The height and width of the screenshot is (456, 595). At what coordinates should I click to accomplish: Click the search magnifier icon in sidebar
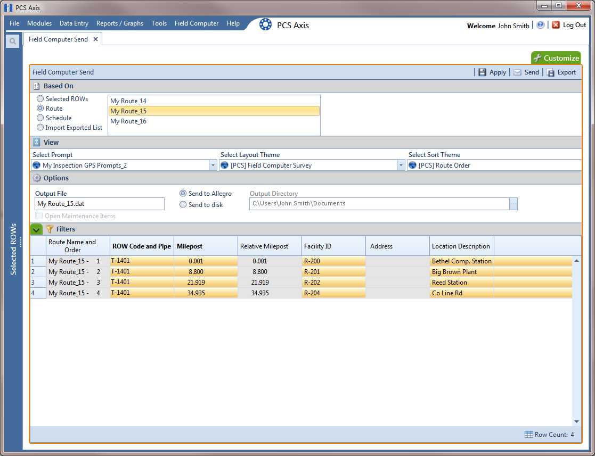click(13, 41)
